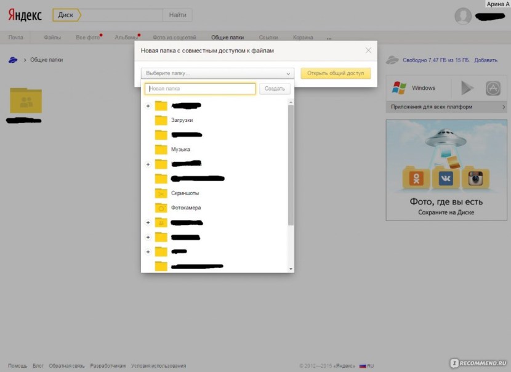
Task: Click the Загрузки folder icon
Action: 161,120
